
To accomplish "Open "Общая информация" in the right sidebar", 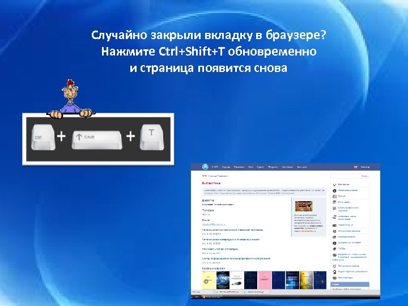I will (x=347, y=190).
